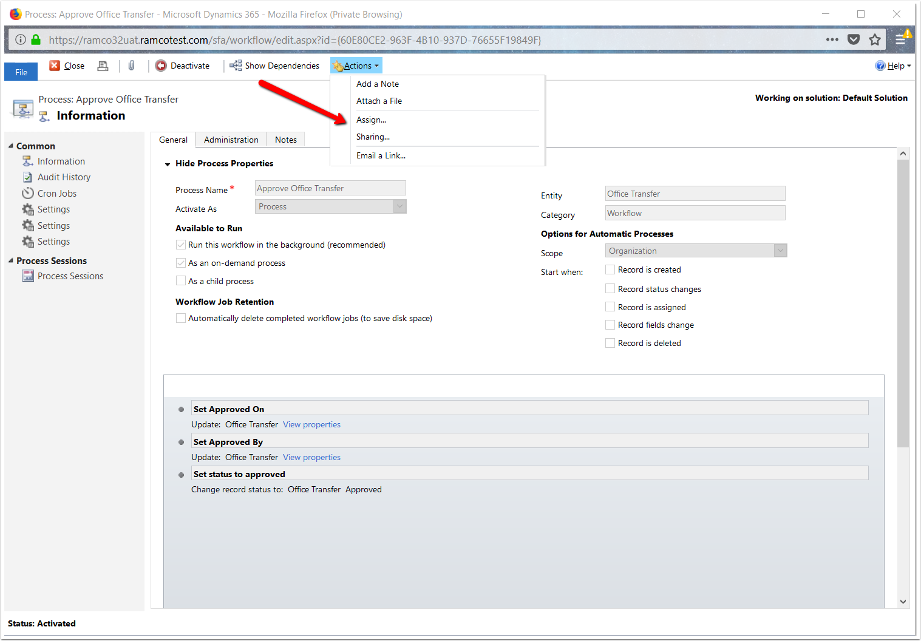Open the Firefox hamburger menu
The height and width of the screenshot is (641, 921).
(x=901, y=39)
